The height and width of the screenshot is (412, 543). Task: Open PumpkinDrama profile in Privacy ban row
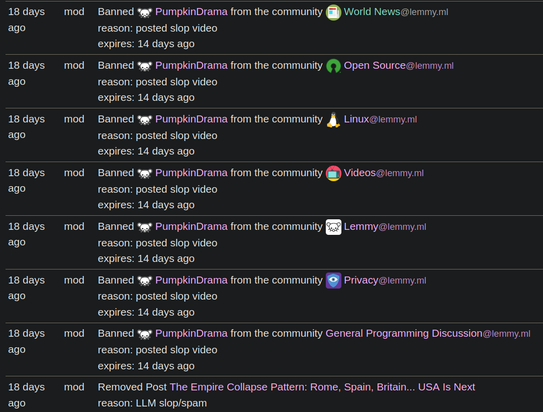pos(191,280)
